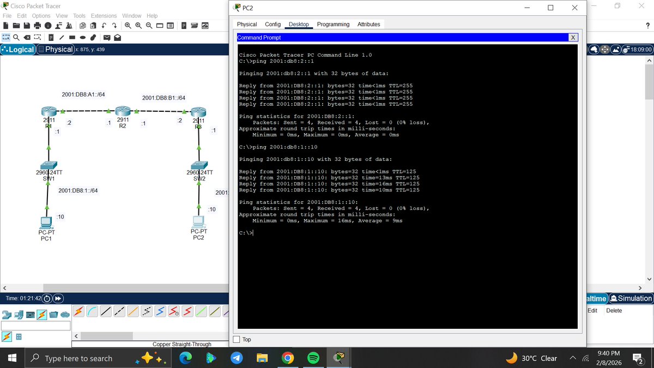Click the Print icon in toolbar
The height and width of the screenshot is (368, 654).
pos(38,26)
